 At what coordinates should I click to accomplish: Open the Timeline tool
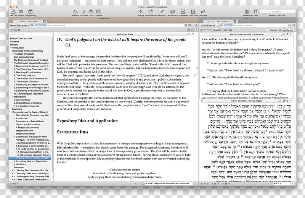point(99,13)
